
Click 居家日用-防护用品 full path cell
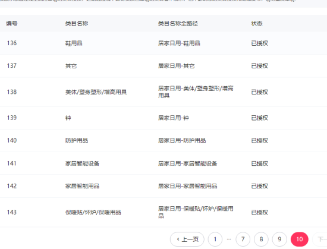182,140
